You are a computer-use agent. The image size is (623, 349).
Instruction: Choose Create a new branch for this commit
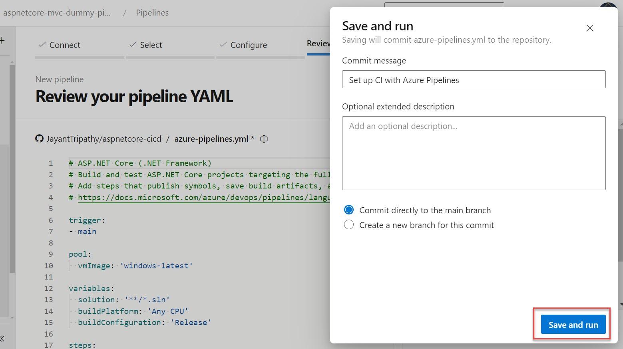[349, 225]
